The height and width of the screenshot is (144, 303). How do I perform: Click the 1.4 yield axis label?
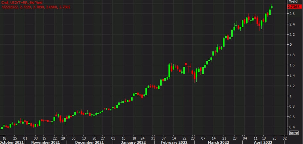pos(292,76)
